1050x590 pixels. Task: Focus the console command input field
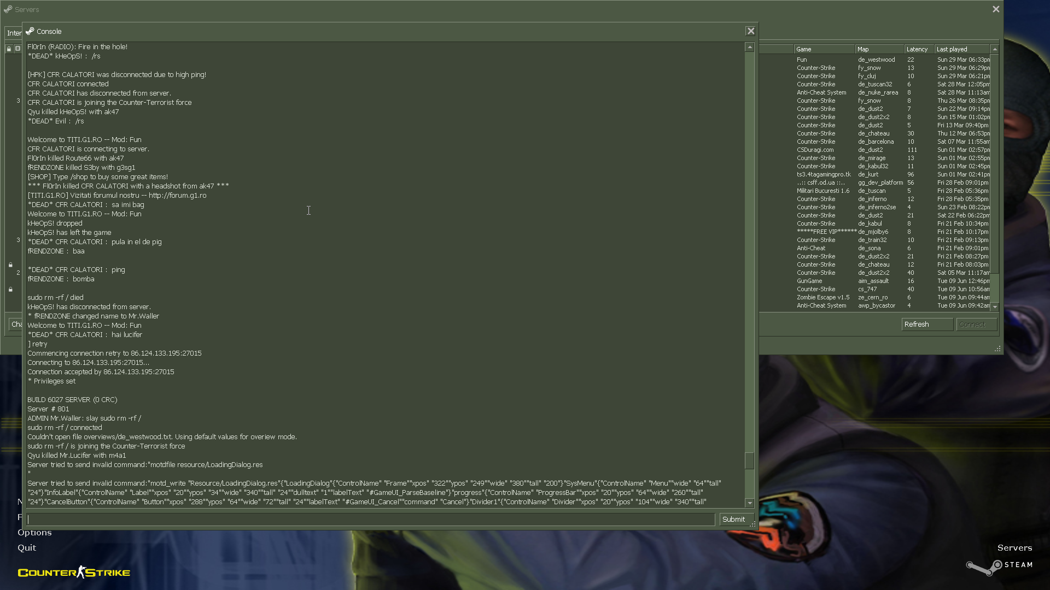tap(371, 520)
